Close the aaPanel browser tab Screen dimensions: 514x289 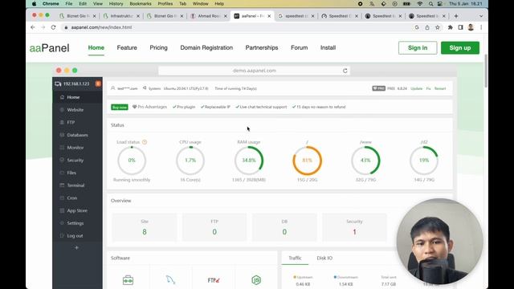[269, 16]
